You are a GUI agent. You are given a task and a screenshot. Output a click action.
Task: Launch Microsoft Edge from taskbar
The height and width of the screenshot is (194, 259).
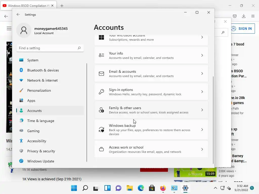point(141,188)
